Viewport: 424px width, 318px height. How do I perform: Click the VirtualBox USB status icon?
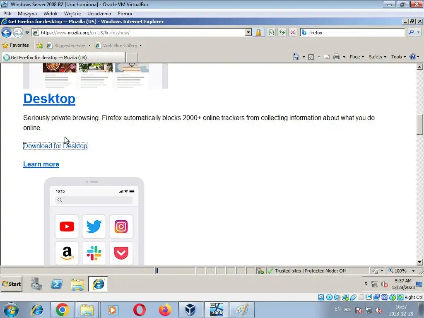click(353, 297)
